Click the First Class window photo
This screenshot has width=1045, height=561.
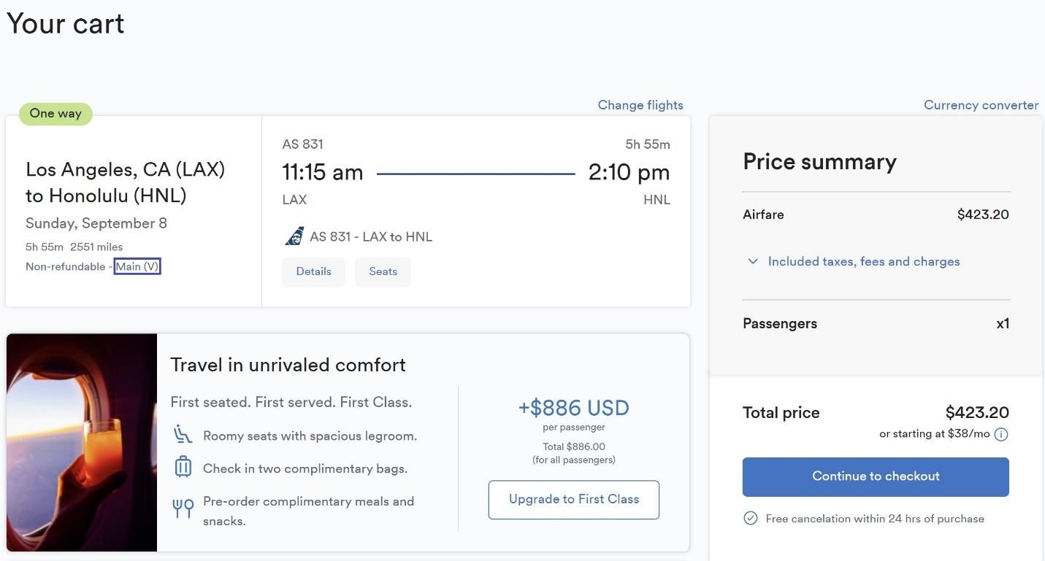tap(82, 442)
